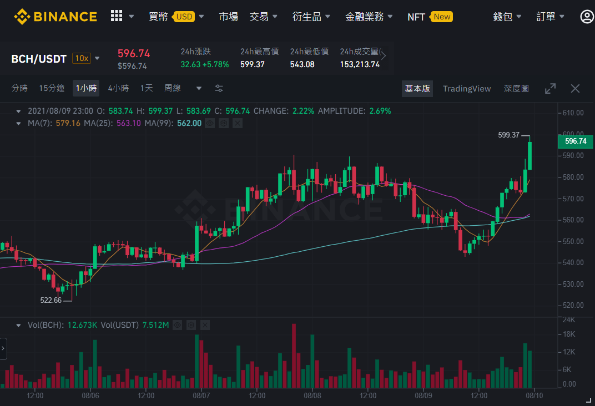Open Vol indicator settings gear

click(191, 325)
